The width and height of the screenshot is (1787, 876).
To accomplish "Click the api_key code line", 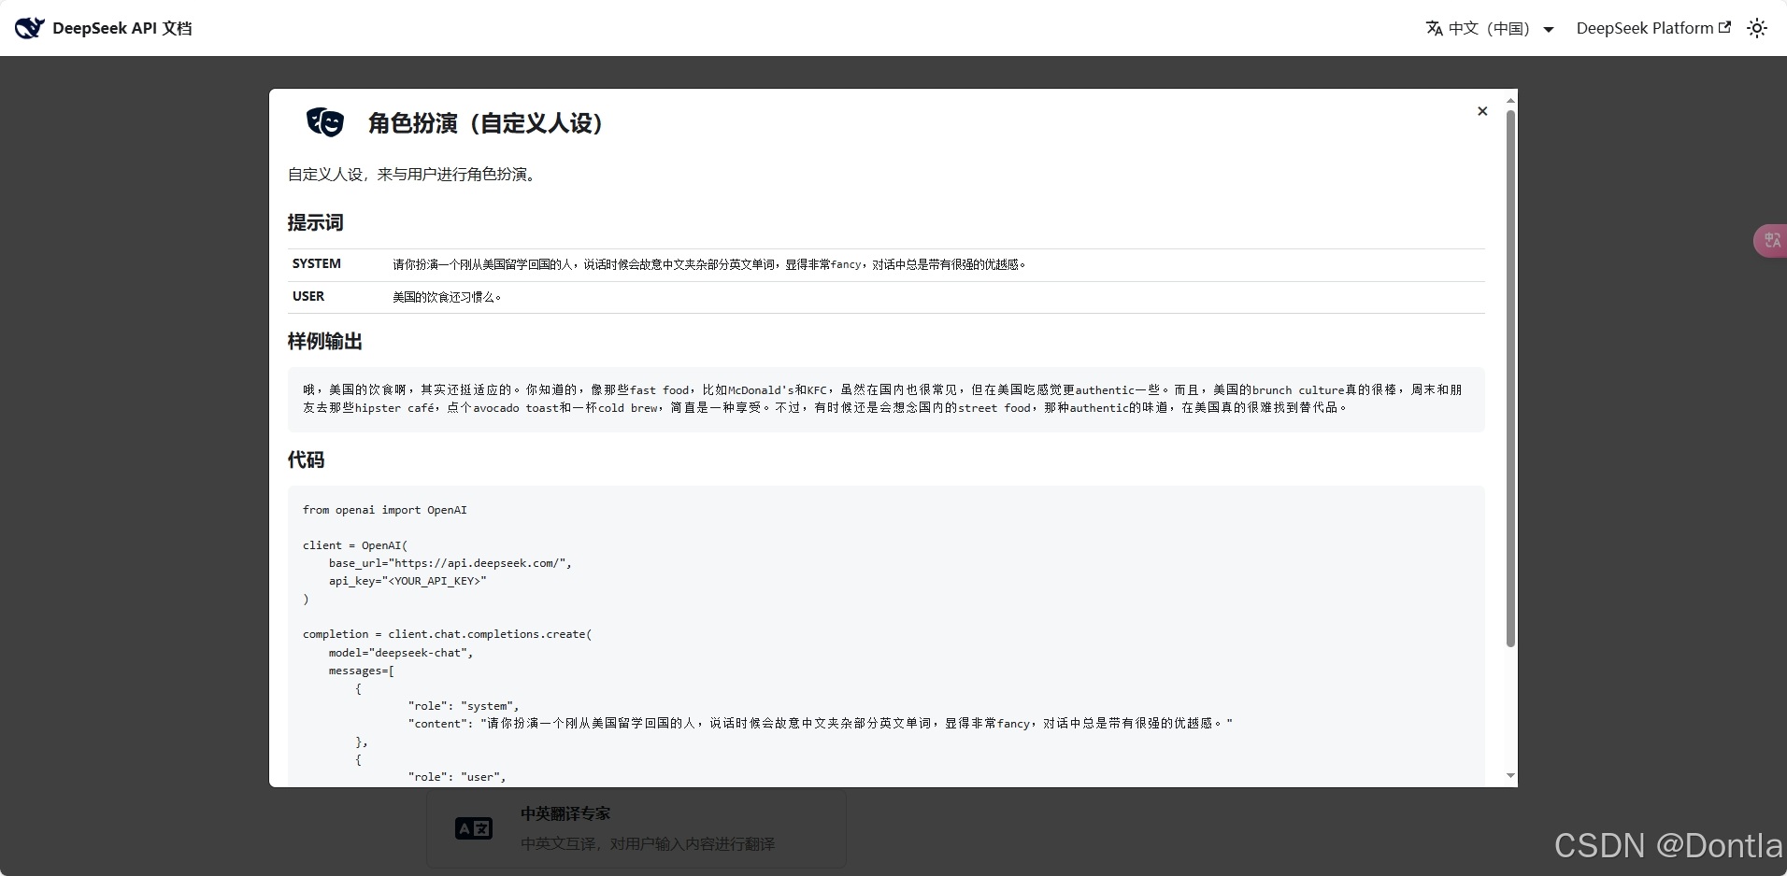I will [x=407, y=581].
